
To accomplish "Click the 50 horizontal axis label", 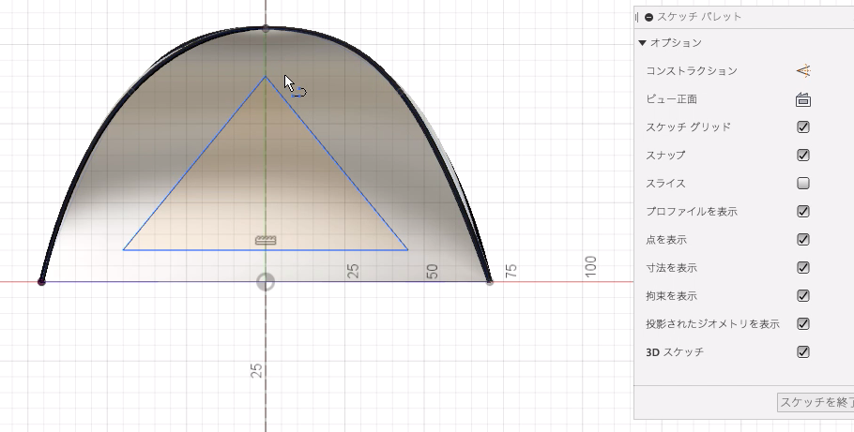I will [432, 271].
